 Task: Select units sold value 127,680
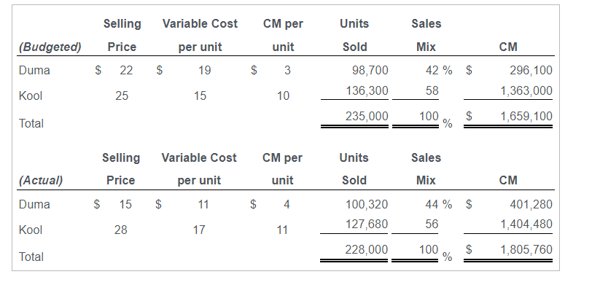click(x=367, y=224)
